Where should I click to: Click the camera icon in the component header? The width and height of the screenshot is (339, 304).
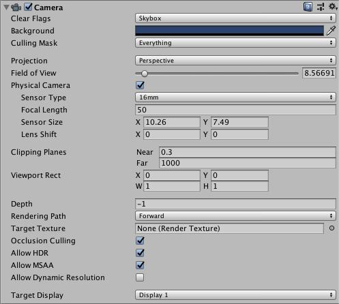(x=16, y=7)
